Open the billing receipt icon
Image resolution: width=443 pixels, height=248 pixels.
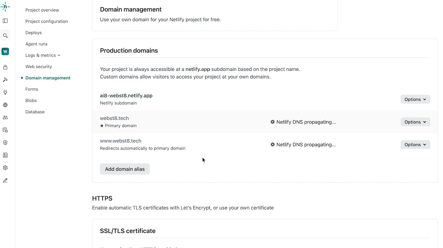click(5, 155)
